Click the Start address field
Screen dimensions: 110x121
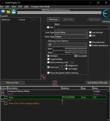click(70, 49)
